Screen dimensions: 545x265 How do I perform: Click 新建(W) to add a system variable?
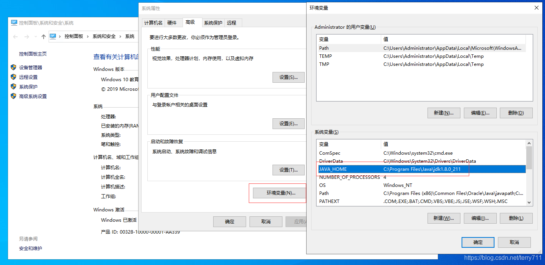pos(444,218)
